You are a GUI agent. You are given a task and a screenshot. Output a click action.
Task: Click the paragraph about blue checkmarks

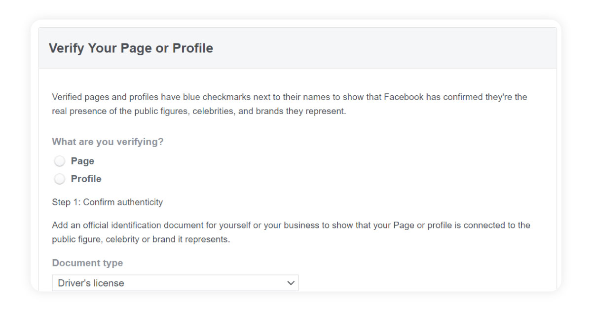tap(290, 104)
